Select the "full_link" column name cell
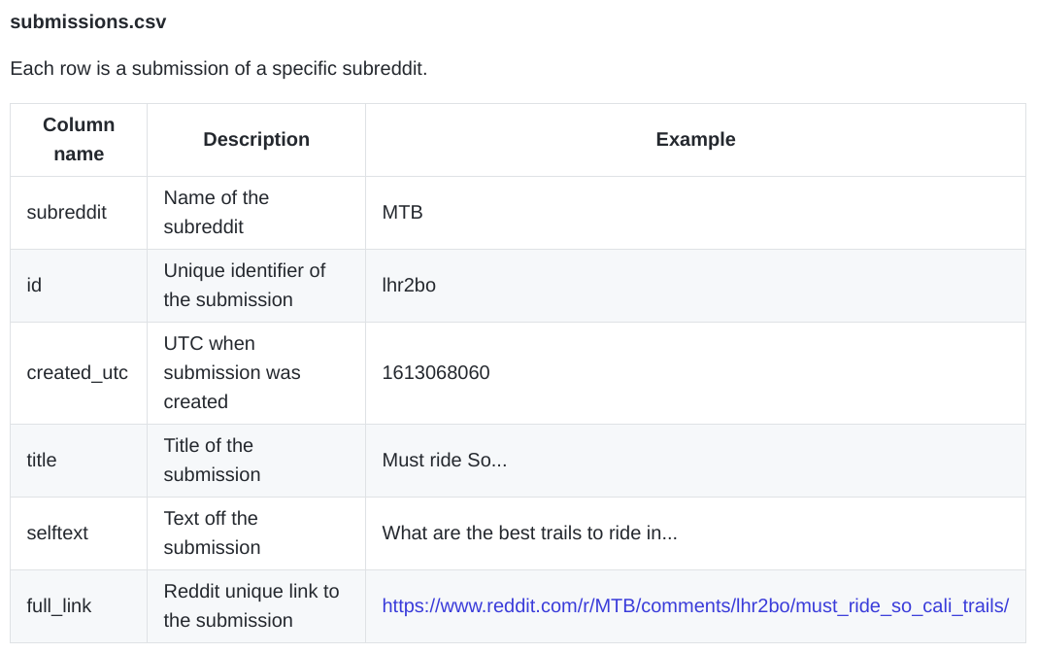 tap(58, 605)
